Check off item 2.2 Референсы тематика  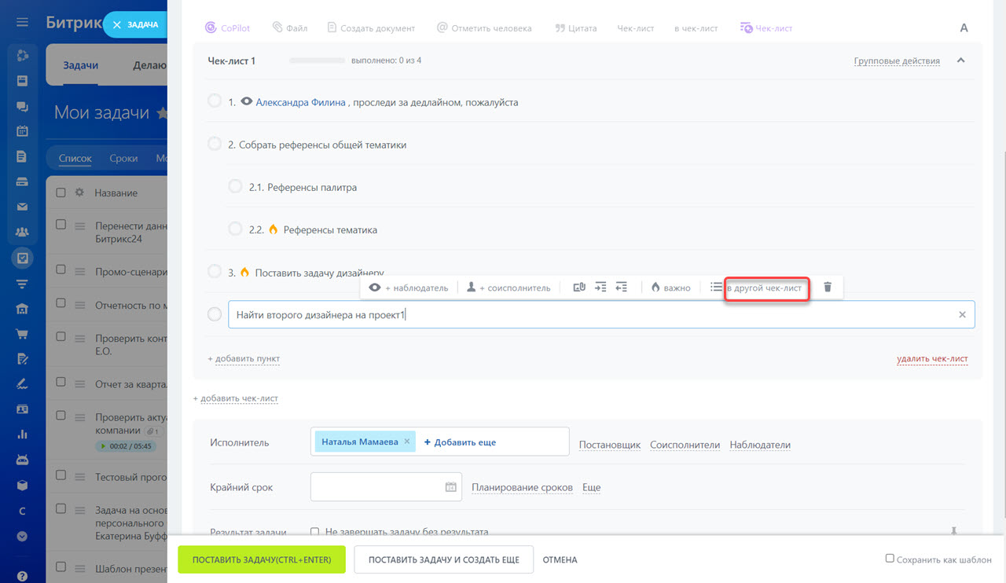pos(235,229)
